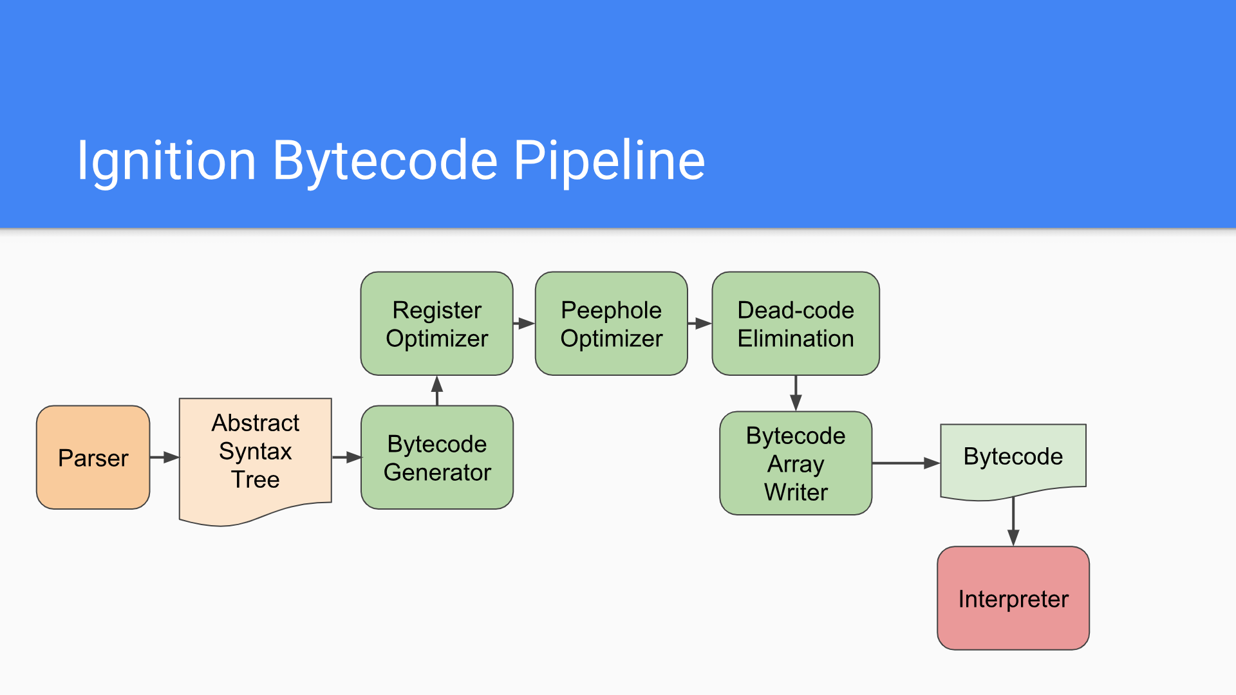This screenshot has height=695, width=1236.
Task: Click the Bytecode Generator block
Action: pos(436,458)
